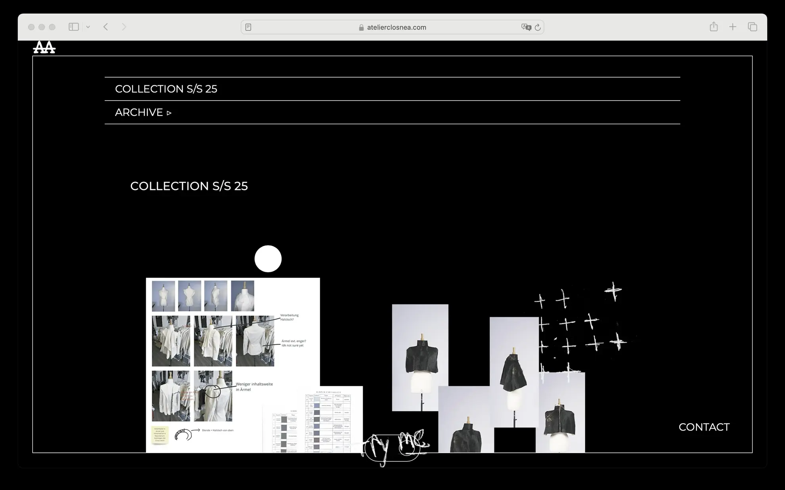Show the tab overview icon
The image size is (785, 490).
(752, 27)
